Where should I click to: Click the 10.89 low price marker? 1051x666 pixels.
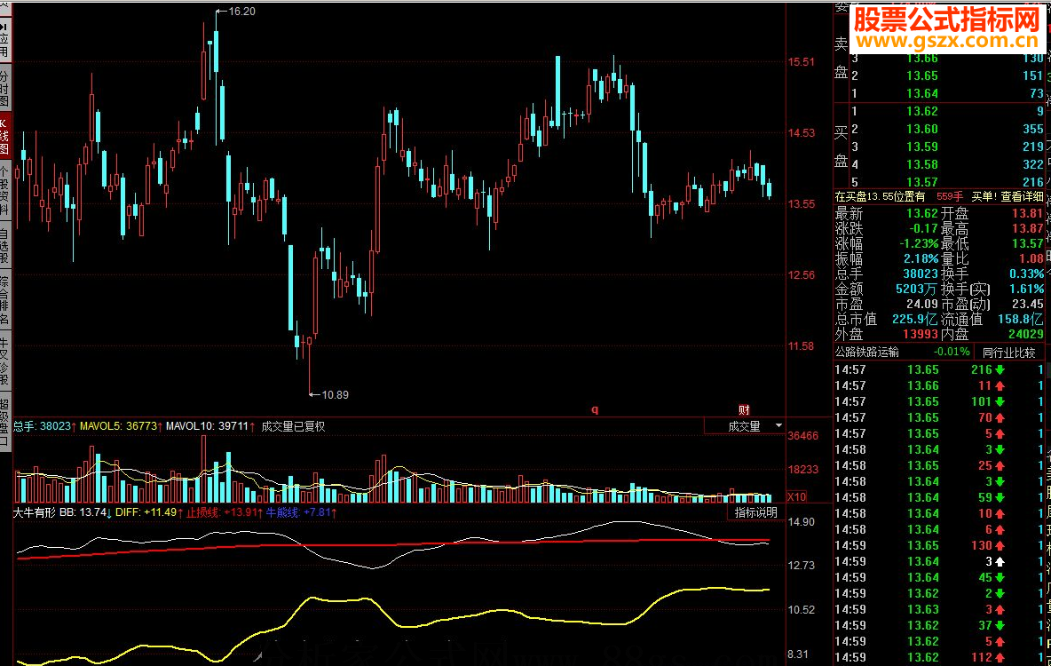tap(335, 394)
